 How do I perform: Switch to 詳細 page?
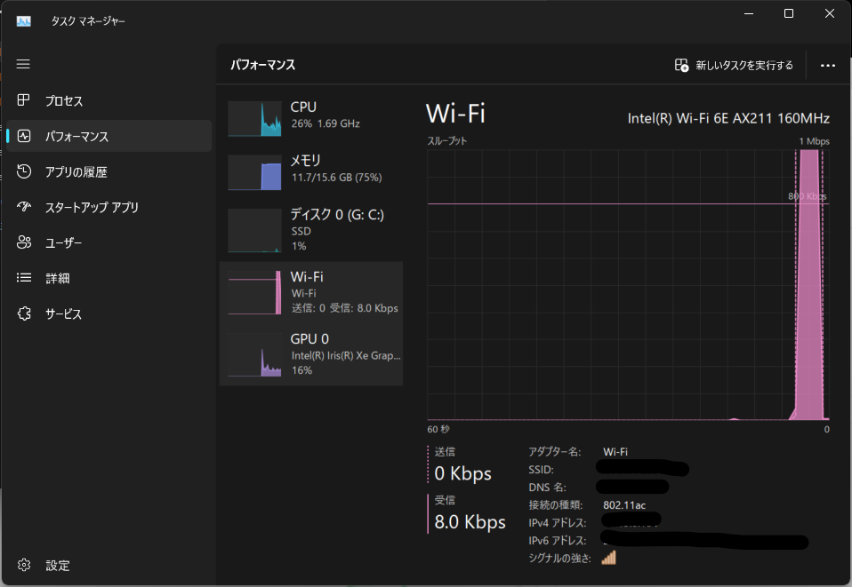click(x=109, y=278)
